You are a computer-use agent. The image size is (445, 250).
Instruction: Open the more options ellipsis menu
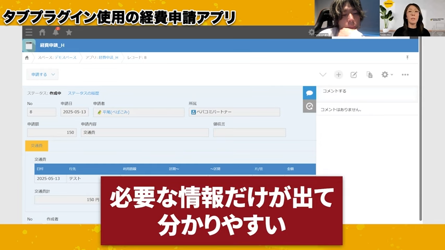405,74
